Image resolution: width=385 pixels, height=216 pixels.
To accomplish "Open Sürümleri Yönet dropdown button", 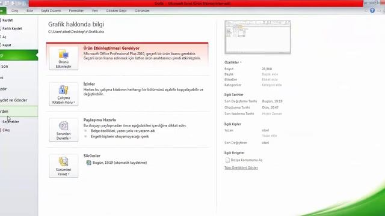I will (x=64, y=166).
